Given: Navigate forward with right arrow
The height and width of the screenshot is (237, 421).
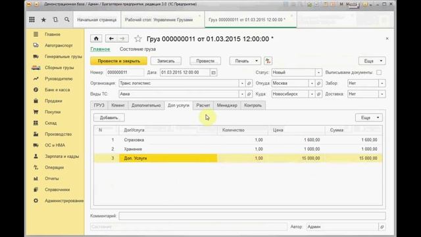Looking at the screenshot, I should (x=122, y=39).
